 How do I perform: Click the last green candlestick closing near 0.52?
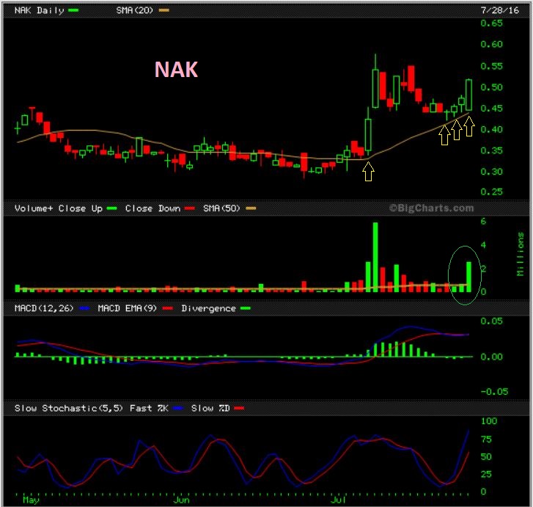[468, 95]
